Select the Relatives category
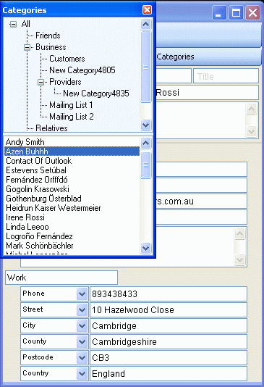Image resolution: width=264 pixels, height=387 pixels. pyautogui.click(x=51, y=128)
